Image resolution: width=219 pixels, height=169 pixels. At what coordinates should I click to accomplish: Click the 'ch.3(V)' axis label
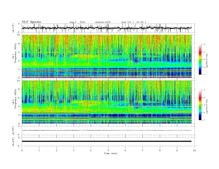(x=13, y=131)
